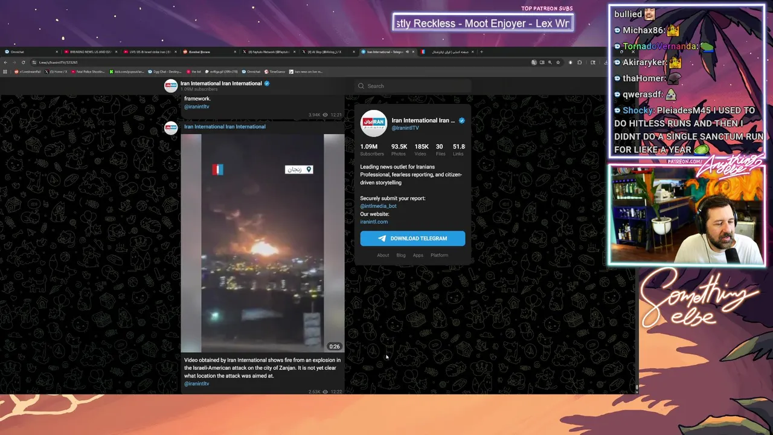Viewport: 773px width, 435px height.
Task: Click the 0:26 video duration badge
Action: tap(334, 346)
